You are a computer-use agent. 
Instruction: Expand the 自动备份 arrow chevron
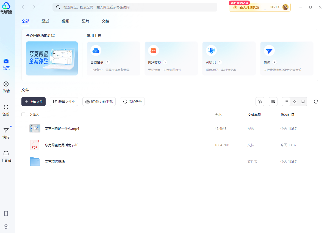[108, 62]
